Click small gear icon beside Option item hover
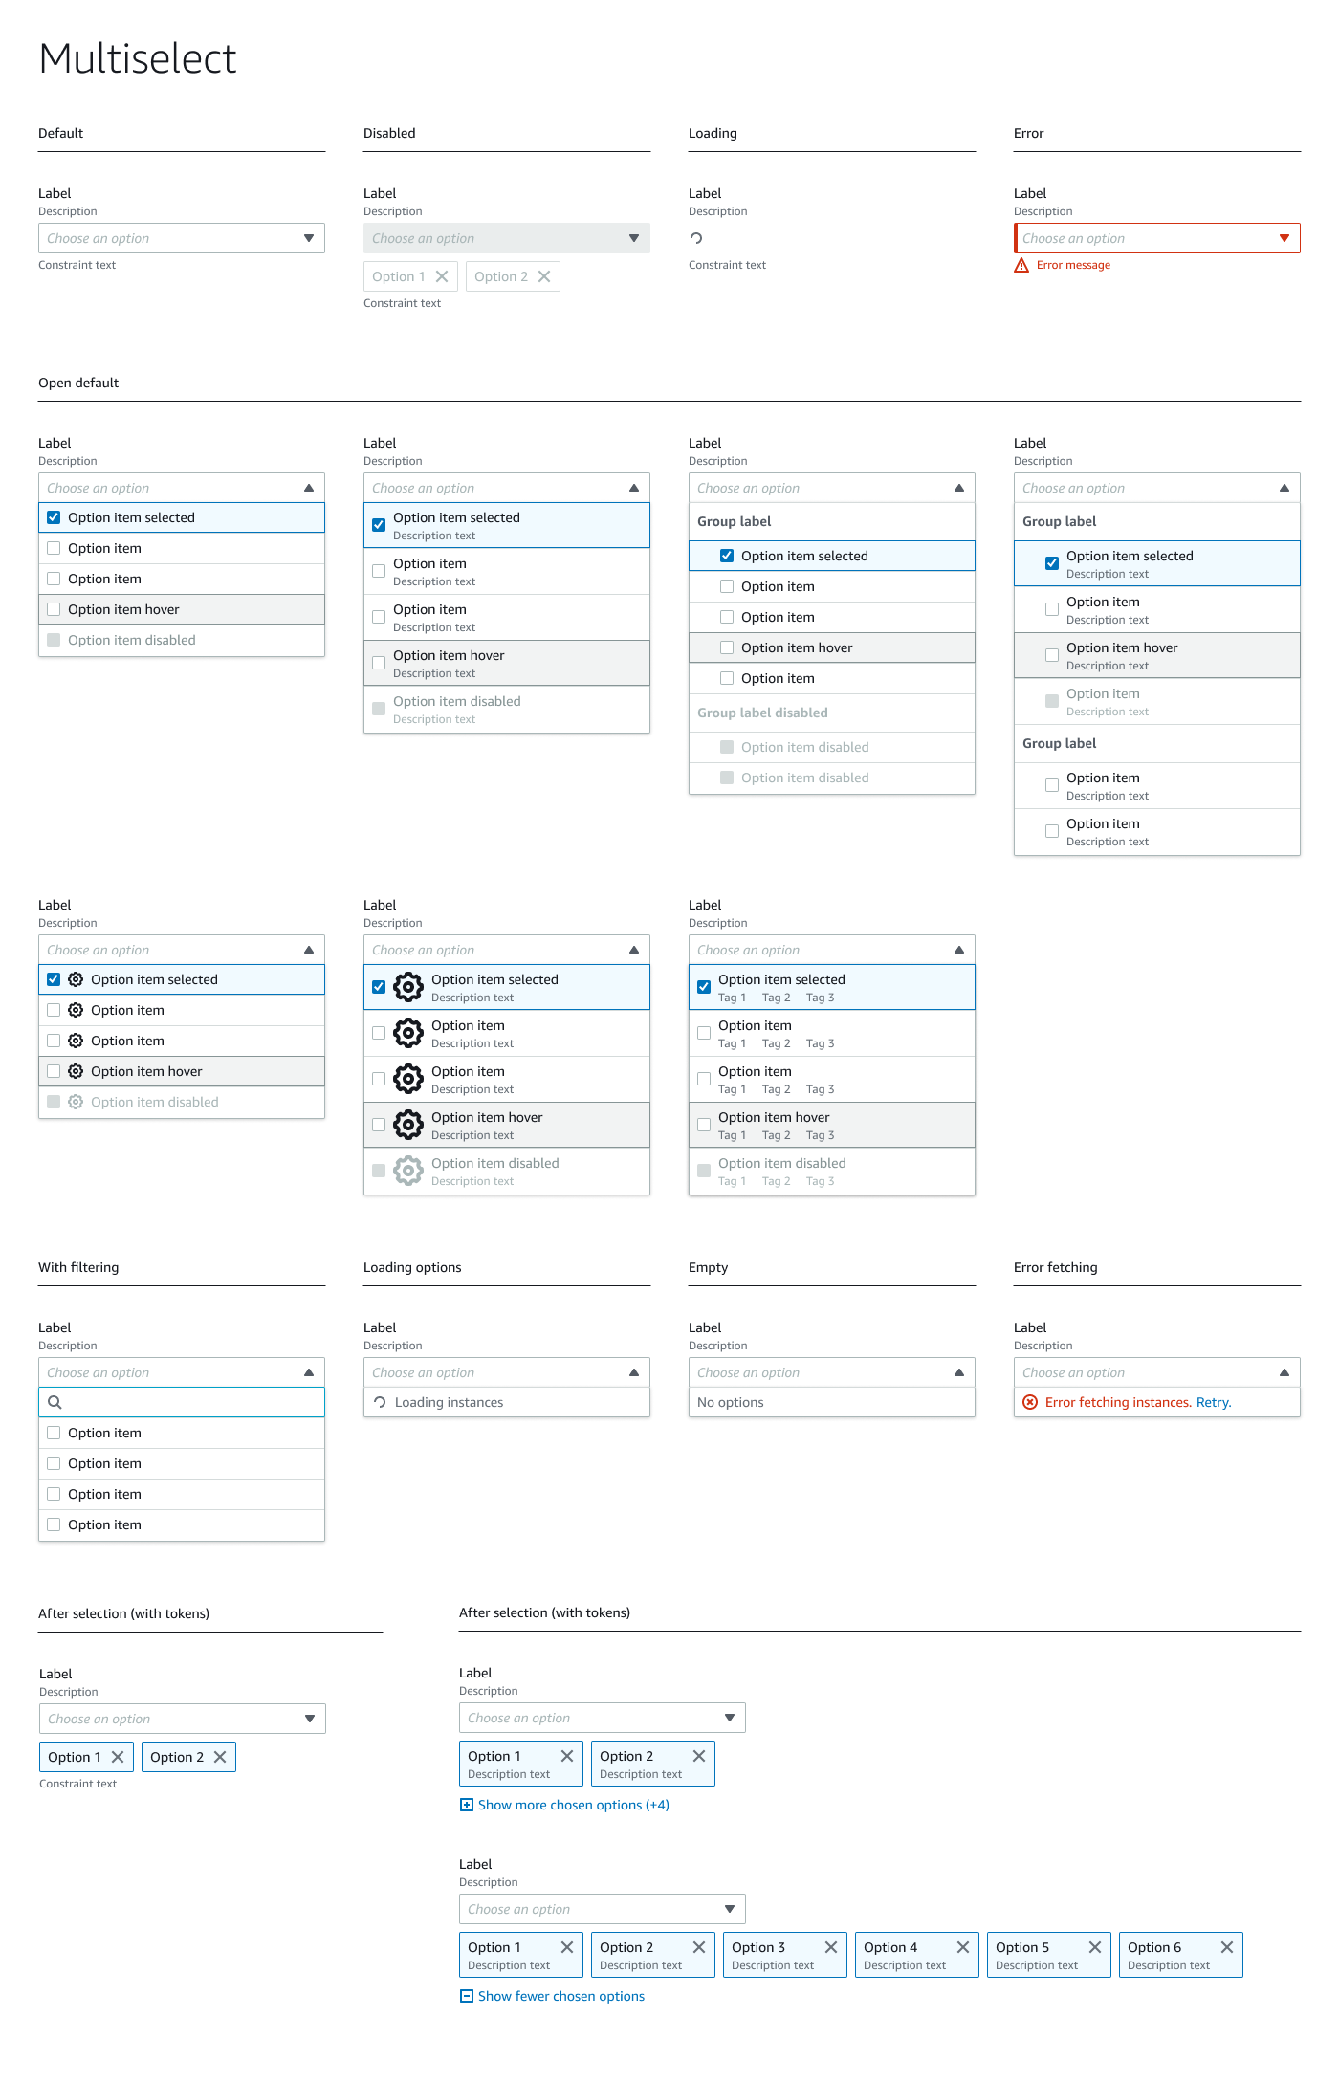 [x=76, y=1071]
